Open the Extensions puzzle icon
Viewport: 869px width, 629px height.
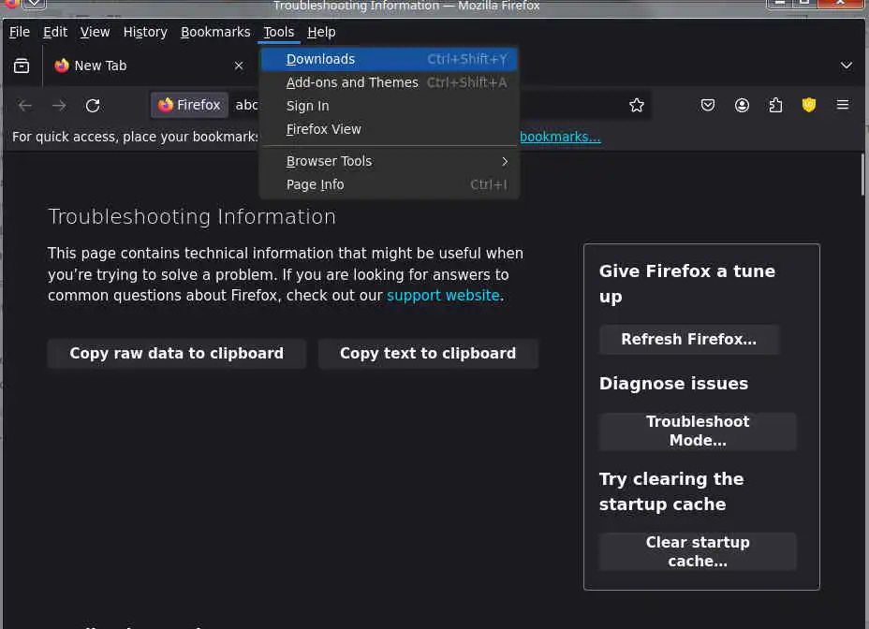pos(776,105)
